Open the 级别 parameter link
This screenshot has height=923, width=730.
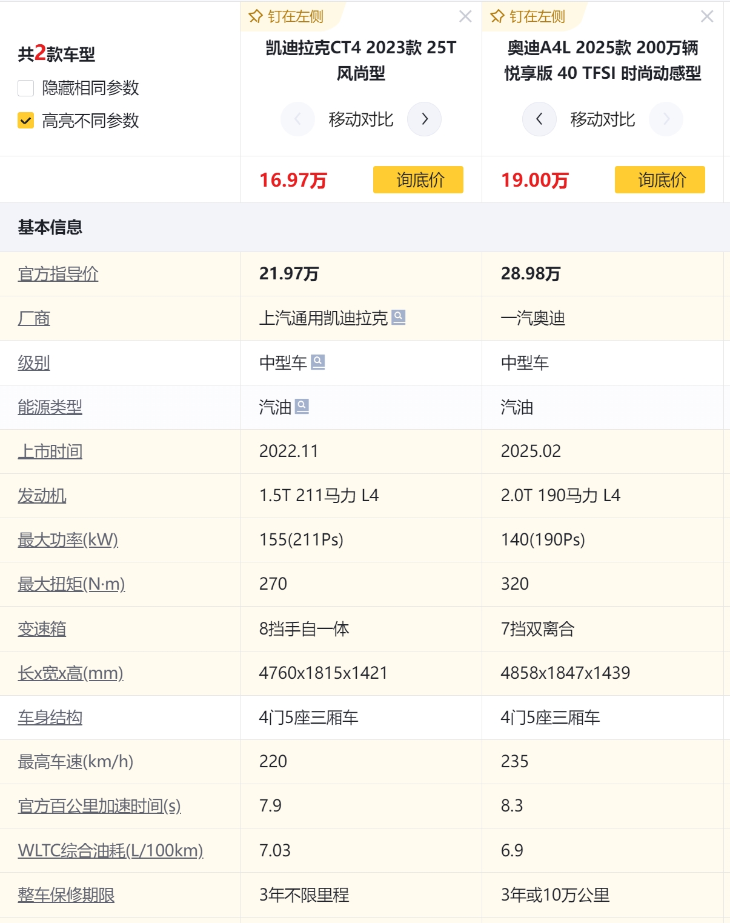34,363
